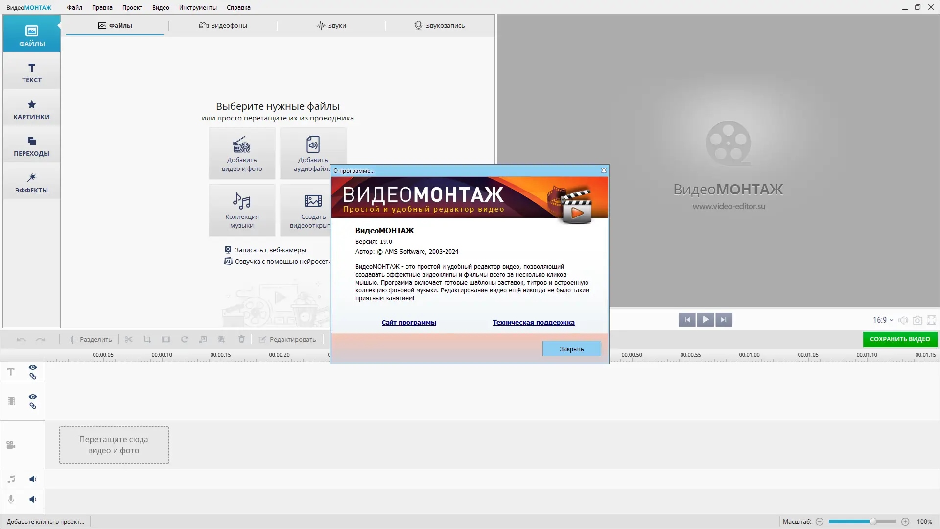Click the Закрыть button in dialog
940x529 pixels.
click(x=571, y=349)
